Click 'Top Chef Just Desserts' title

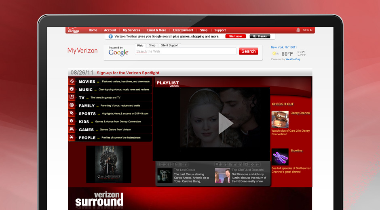248,170
